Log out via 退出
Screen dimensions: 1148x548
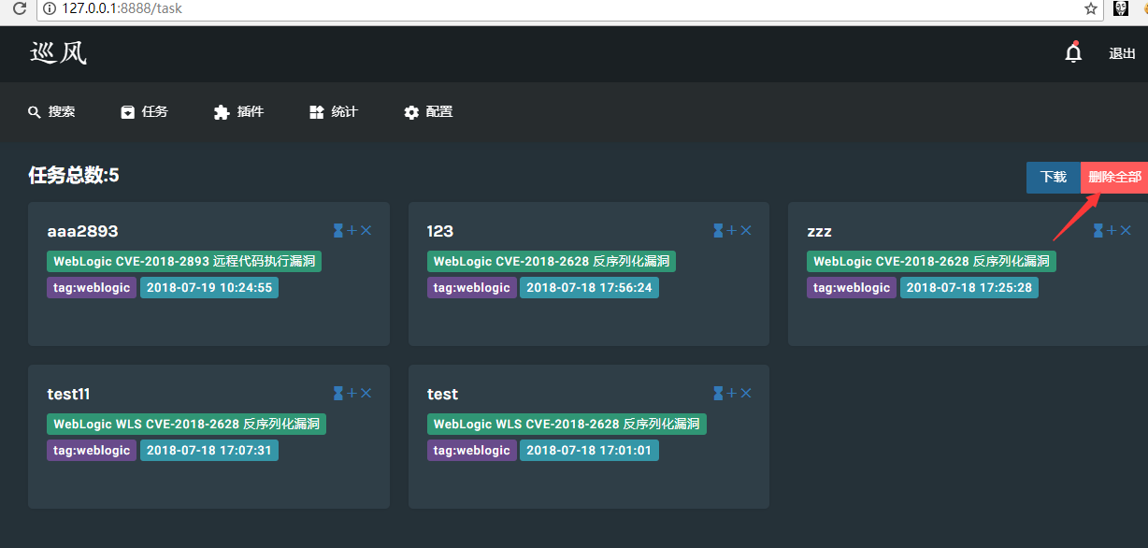(x=1122, y=53)
